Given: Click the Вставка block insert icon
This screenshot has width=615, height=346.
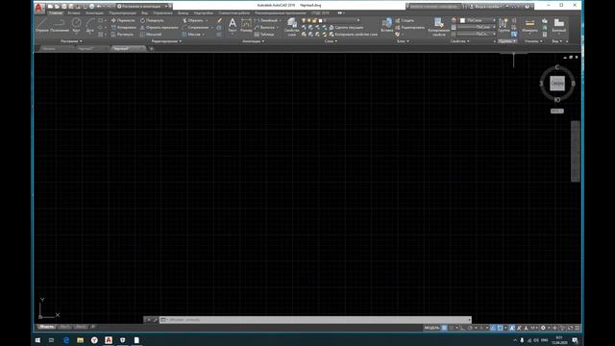Looking at the screenshot, I should click(386, 25).
